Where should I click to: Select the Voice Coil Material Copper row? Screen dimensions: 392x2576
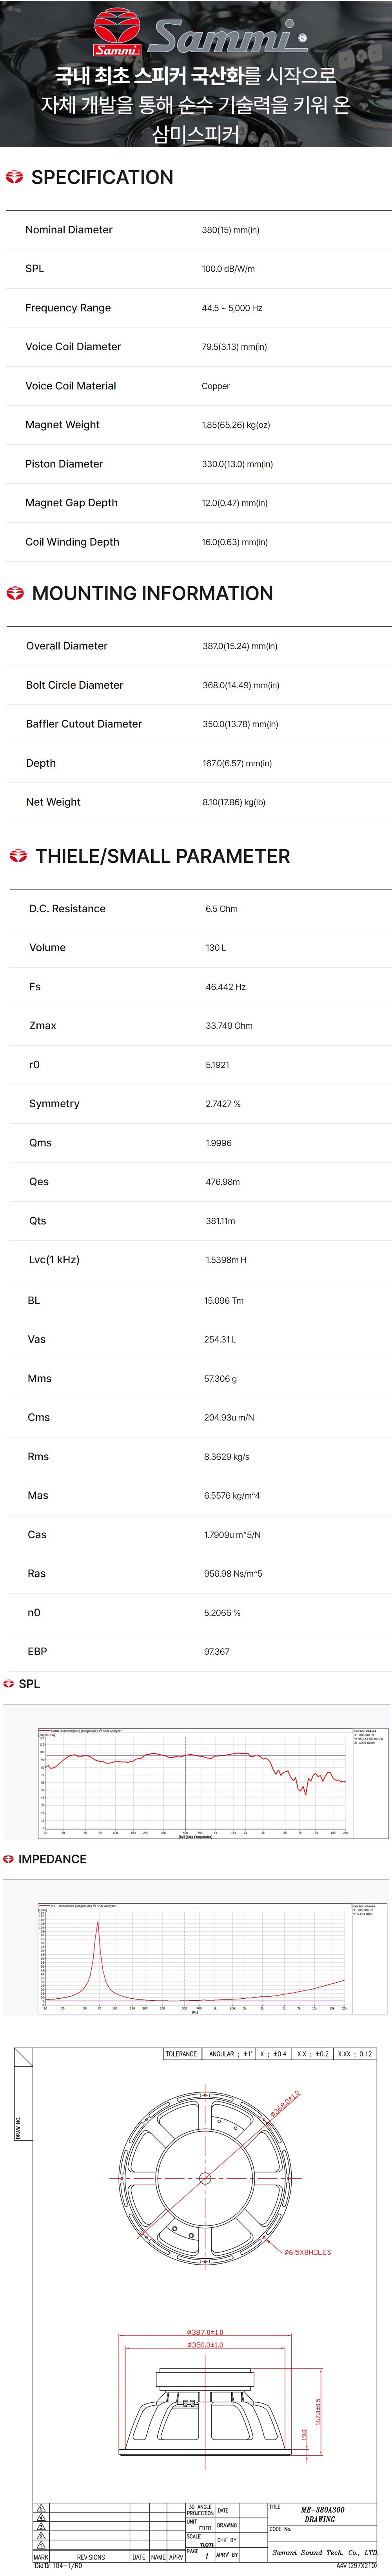coord(196,386)
